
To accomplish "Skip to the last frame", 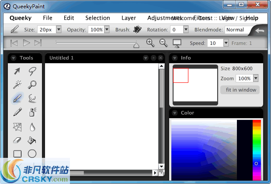I will 38,43.
